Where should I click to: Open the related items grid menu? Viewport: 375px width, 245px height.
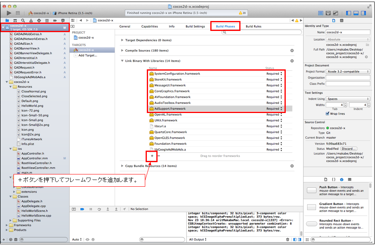coord(73,20)
